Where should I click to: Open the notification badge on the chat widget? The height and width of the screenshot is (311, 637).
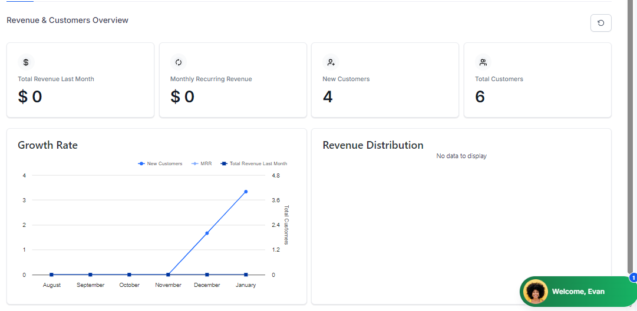coord(633,277)
